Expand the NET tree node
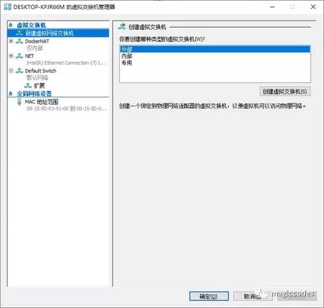The width and height of the screenshot is (324, 308). tap(11, 56)
